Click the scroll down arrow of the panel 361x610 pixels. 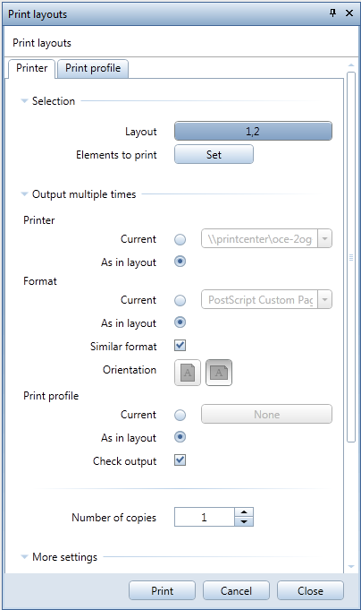click(x=351, y=567)
